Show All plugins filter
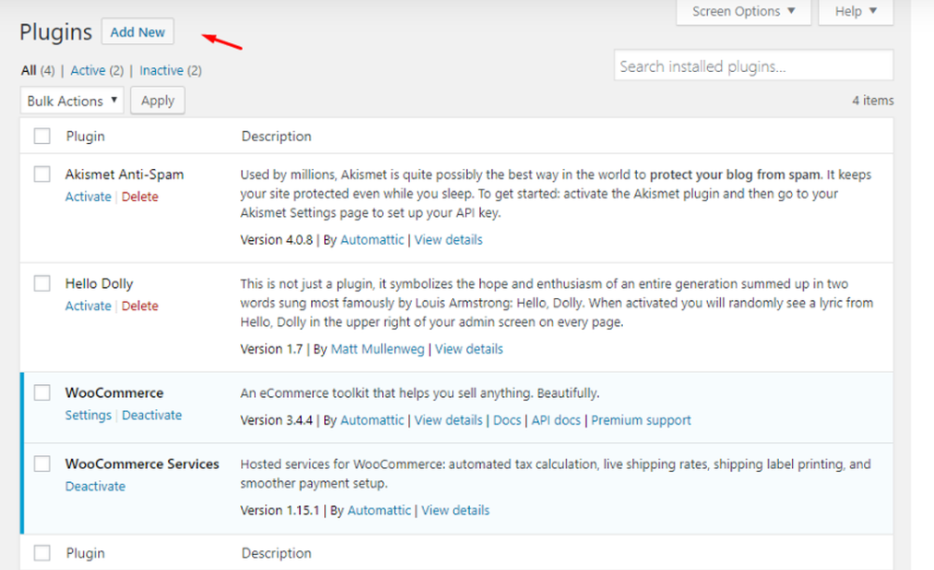This screenshot has width=934, height=570. (x=37, y=70)
